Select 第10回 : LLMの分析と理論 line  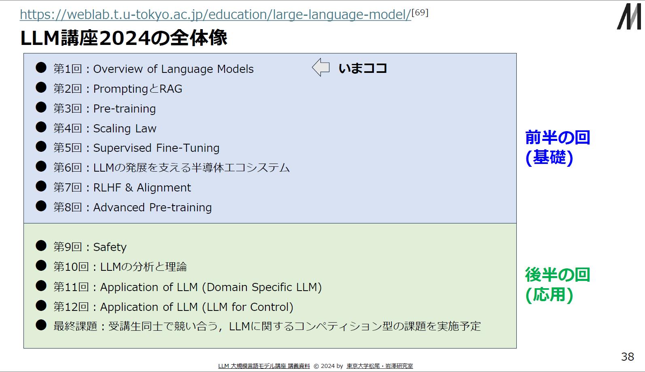tap(120, 267)
